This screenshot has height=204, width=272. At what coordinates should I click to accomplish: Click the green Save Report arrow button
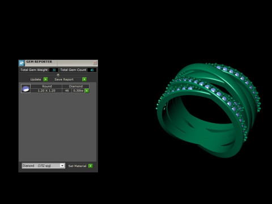coord(84,79)
